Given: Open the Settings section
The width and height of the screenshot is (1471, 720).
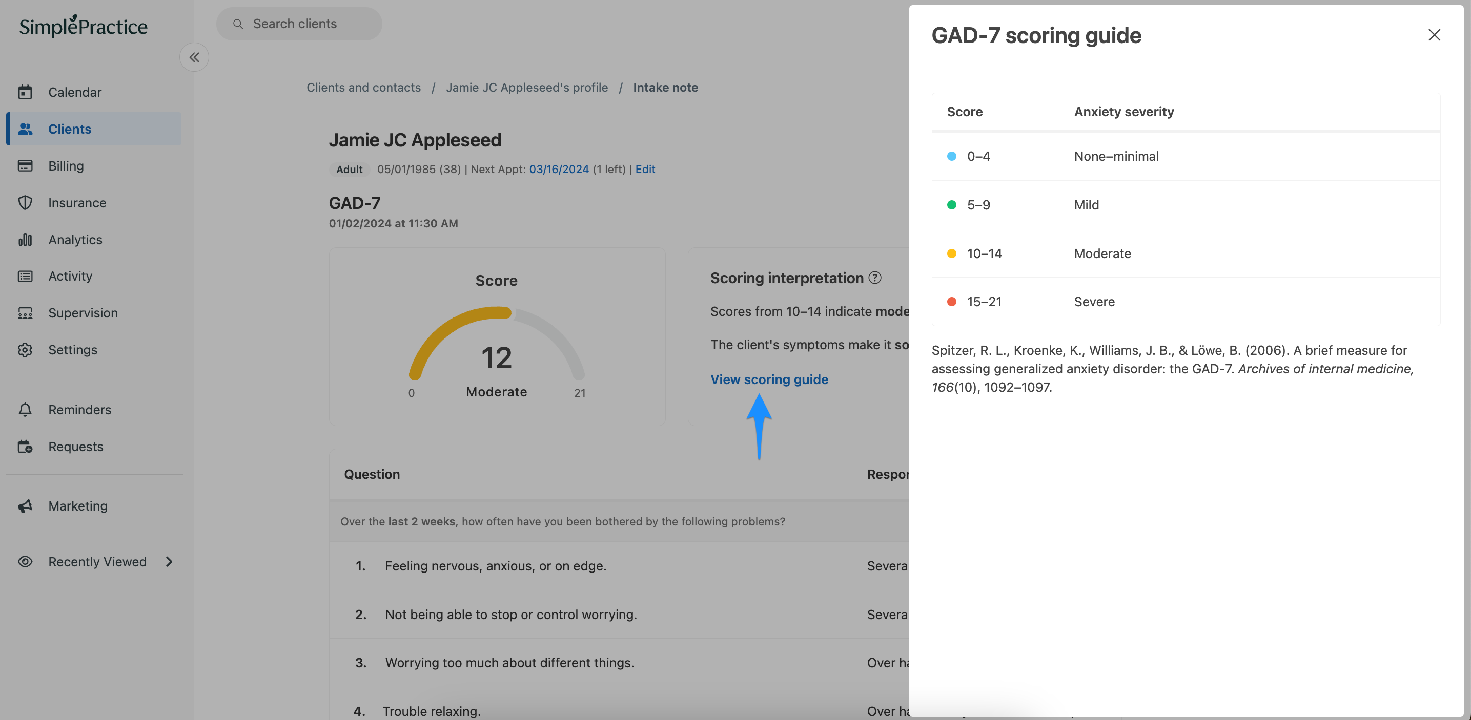Looking at the screenshot, I should click(94, 350).
